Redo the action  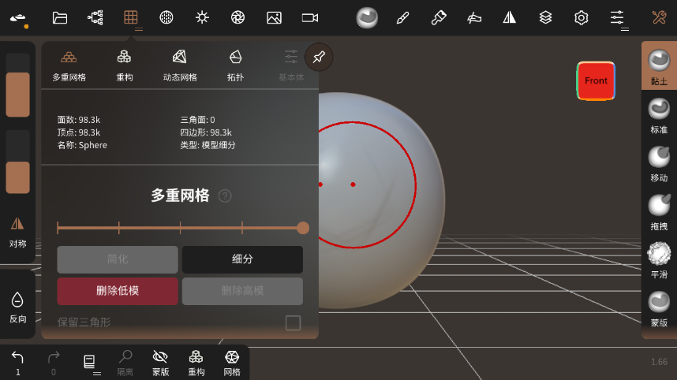(54, 363)
